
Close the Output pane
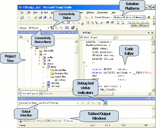pyautogui.click(x=153, y=99)
